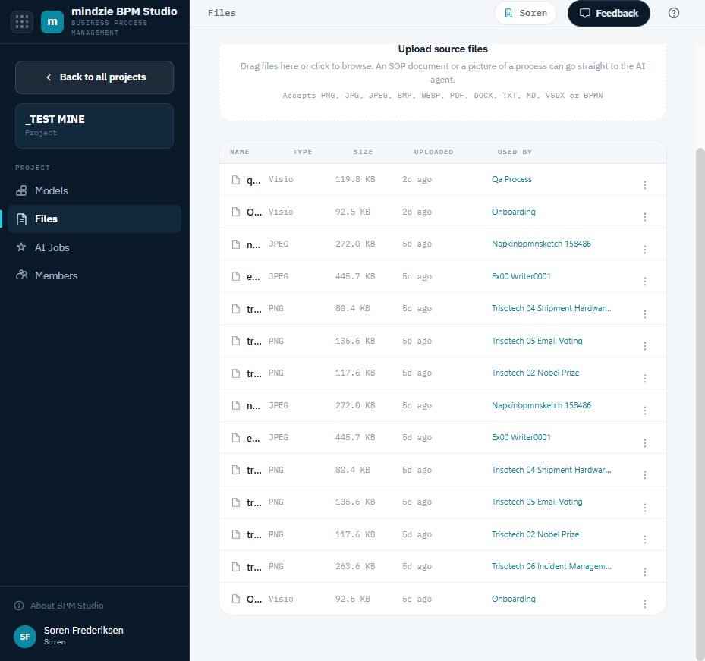Click the Upload source files drop area
This screenshot has width=705, height=661.
pos(442,81)
